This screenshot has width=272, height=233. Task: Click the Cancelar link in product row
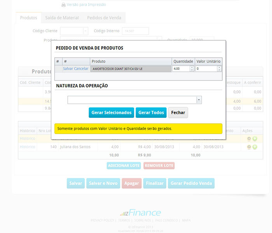pos(81,69)
